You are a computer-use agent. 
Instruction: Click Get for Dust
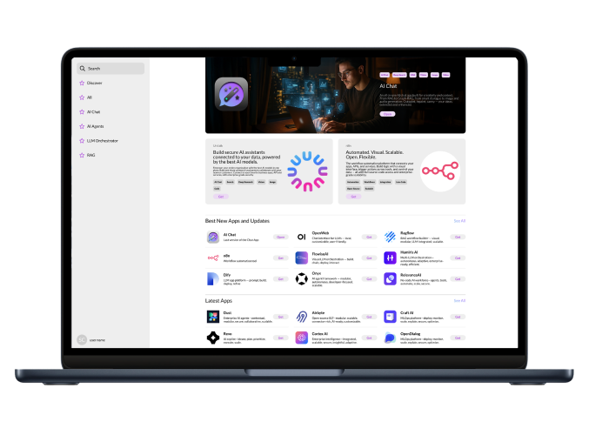[x=281, y=317]
